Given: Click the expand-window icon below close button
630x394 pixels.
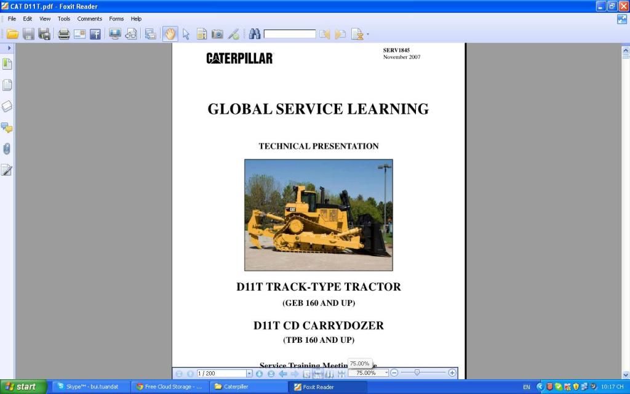Looking at the screenshot, I should pyautogui.click(x=622, y=19).
